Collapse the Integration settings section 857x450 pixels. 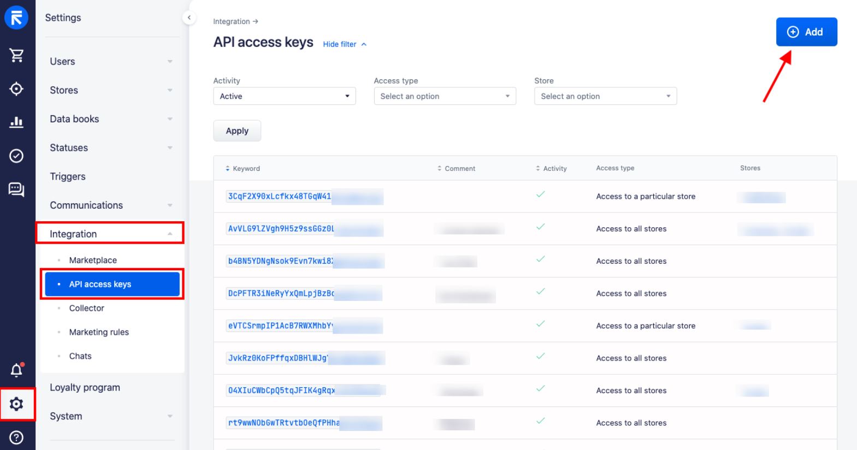click(111, 234)
